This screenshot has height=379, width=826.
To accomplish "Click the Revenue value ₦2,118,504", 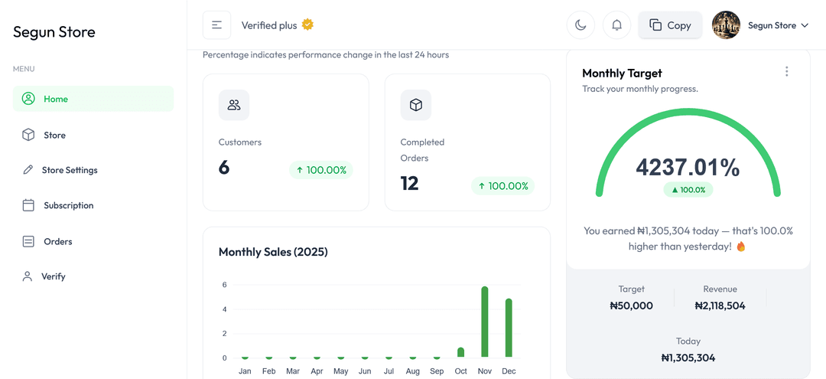I will click(x=720, y=305).
